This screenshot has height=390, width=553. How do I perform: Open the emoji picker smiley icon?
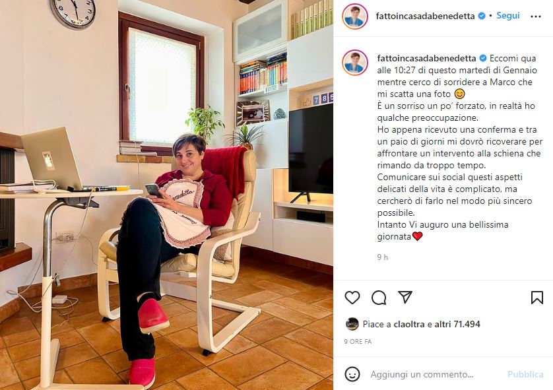tap(352, 374)
